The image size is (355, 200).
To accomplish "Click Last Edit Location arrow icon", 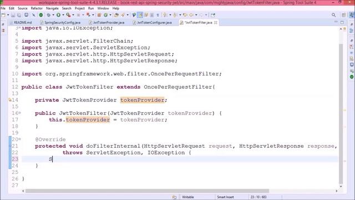I will click(185, 15).
